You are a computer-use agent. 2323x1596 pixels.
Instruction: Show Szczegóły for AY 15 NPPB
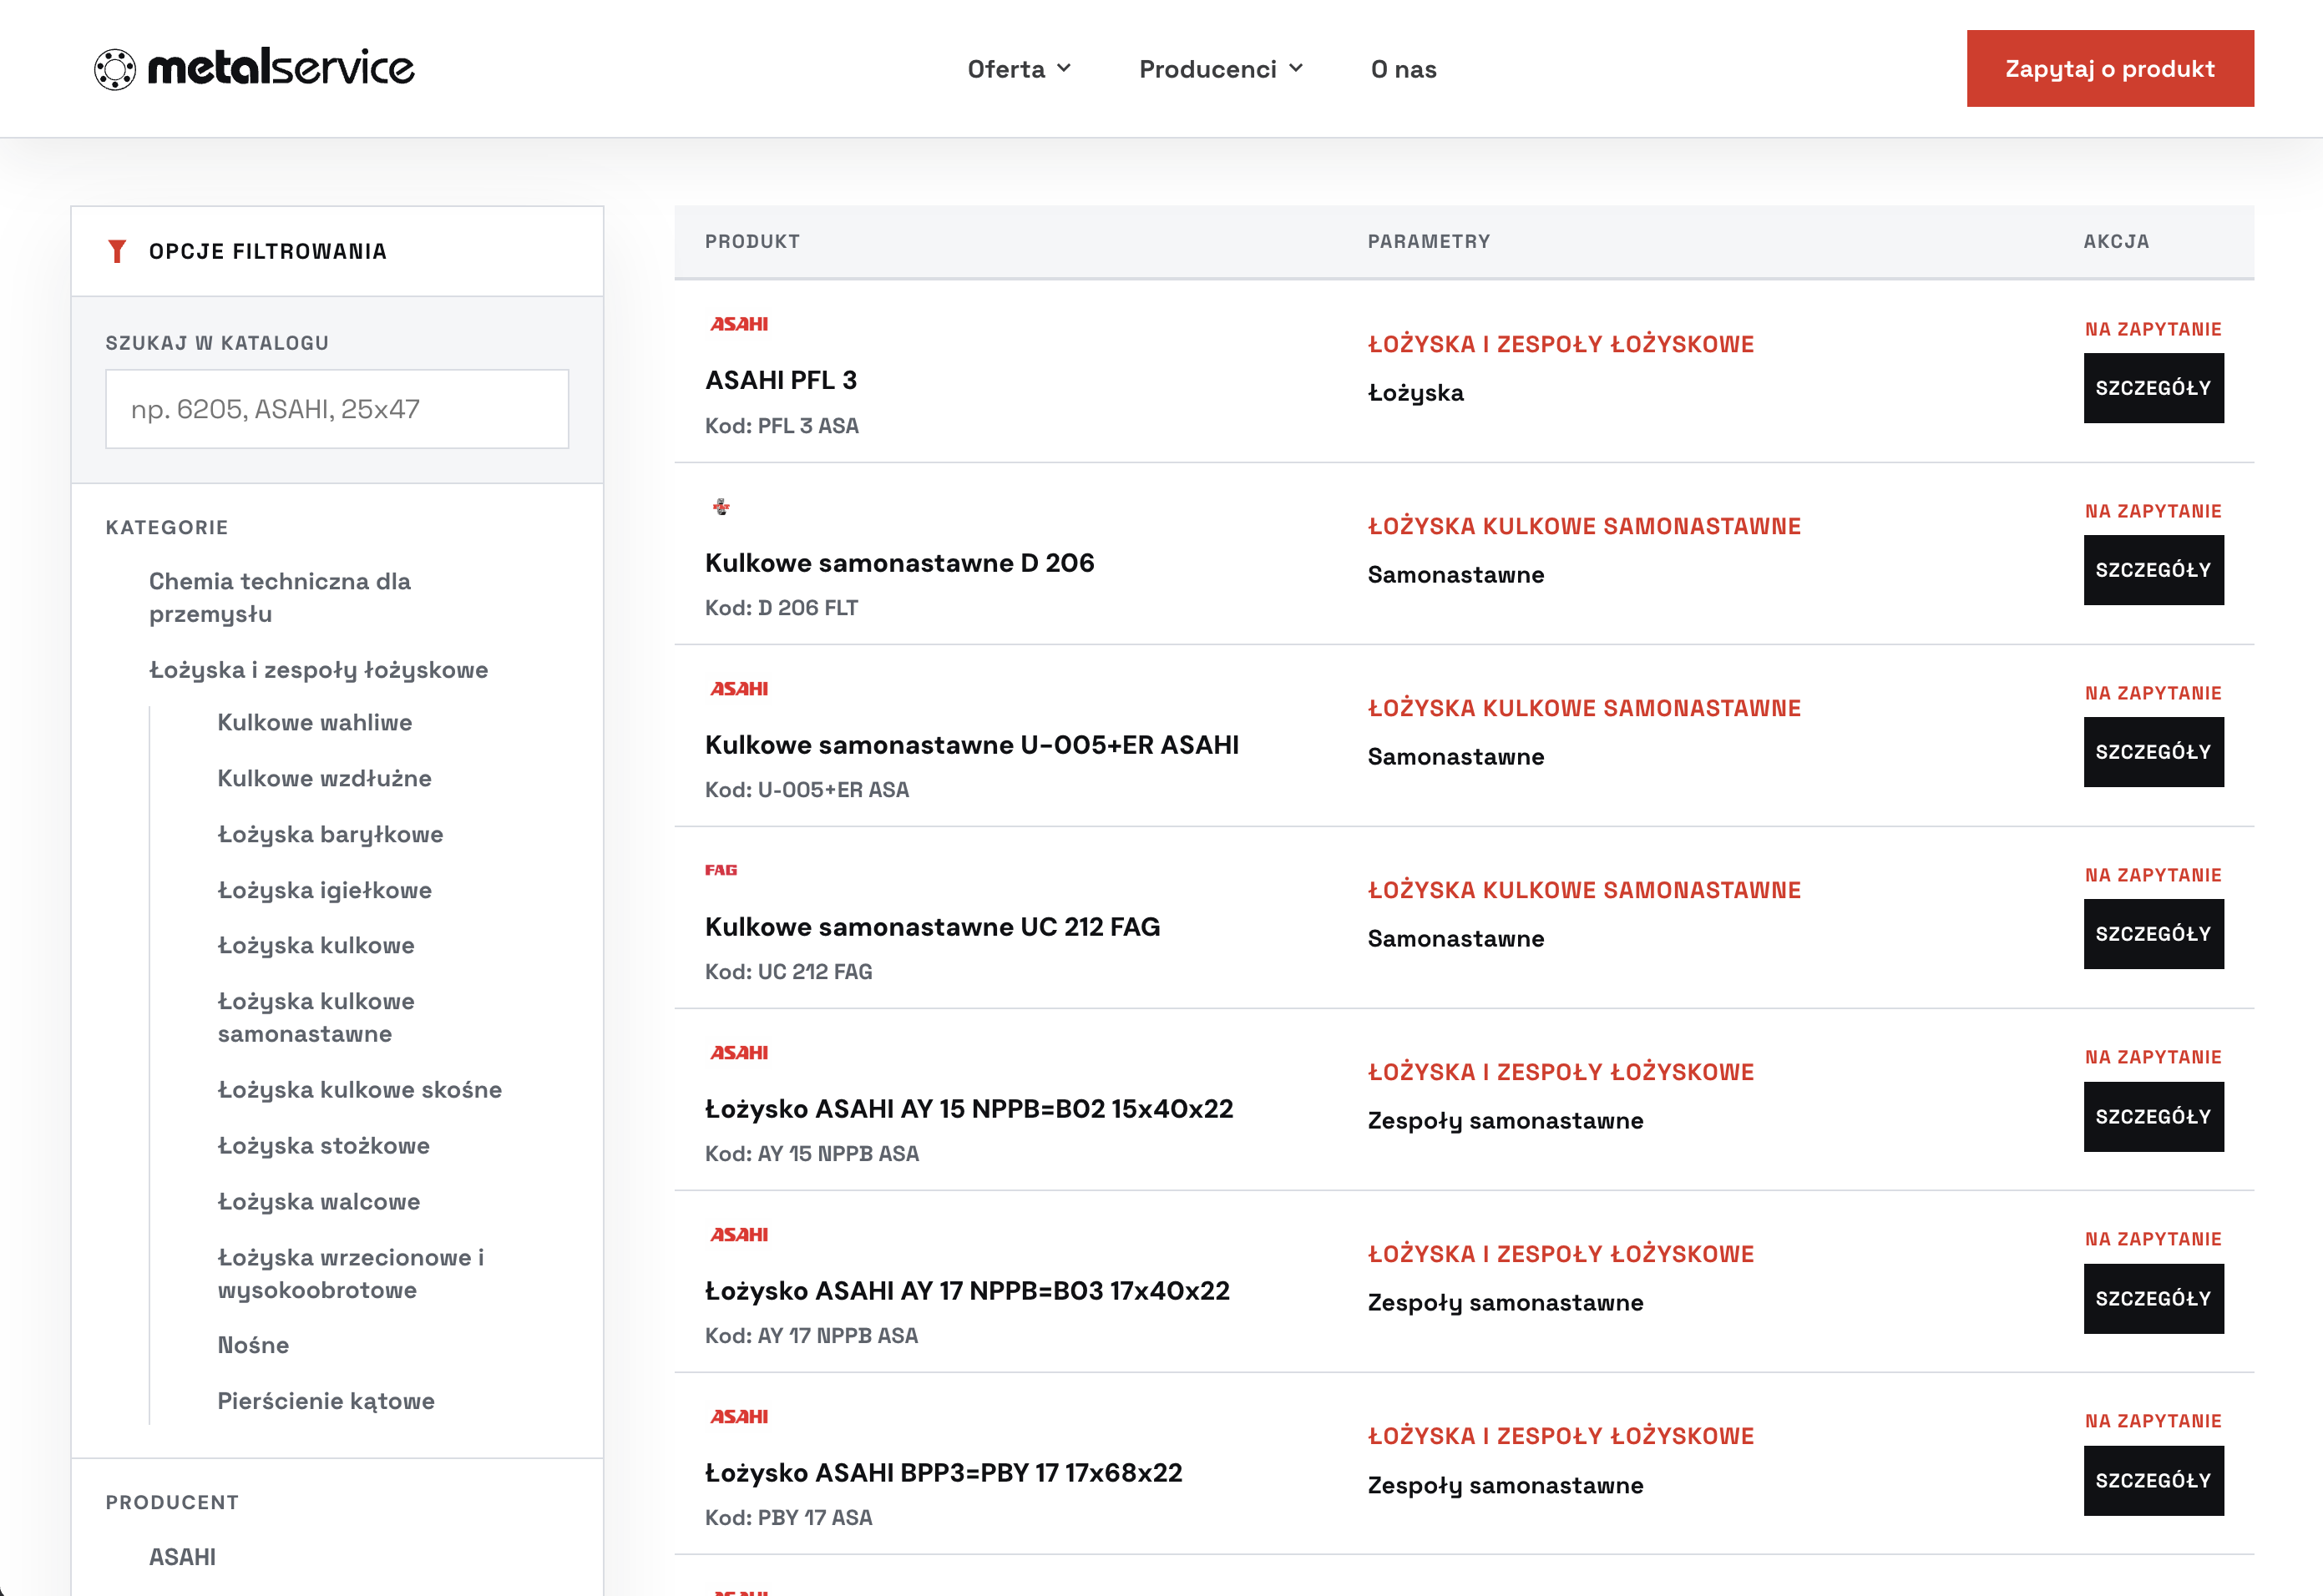coord(2153,1117)
